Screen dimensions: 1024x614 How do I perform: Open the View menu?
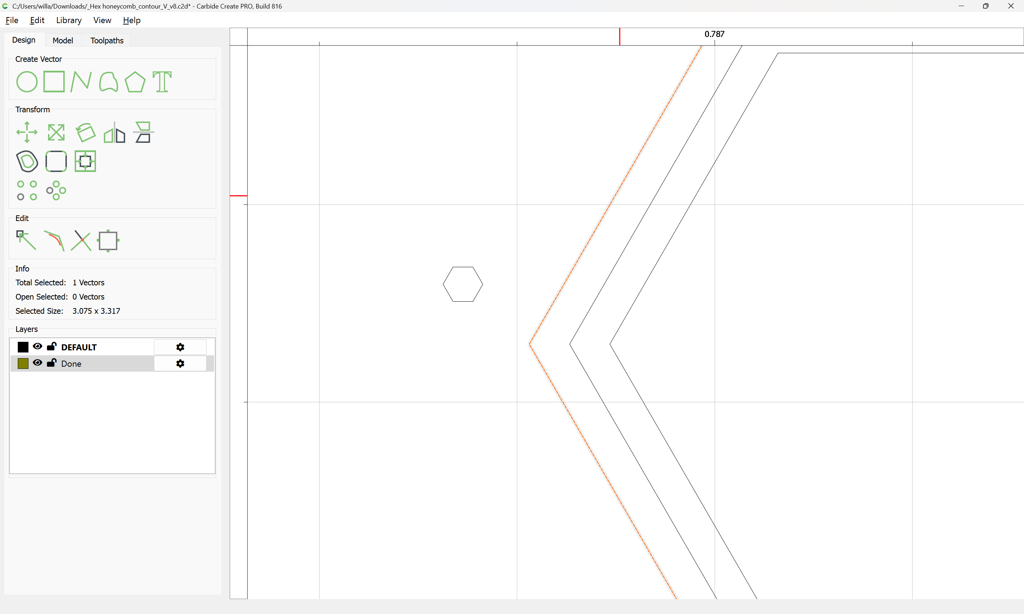point(102,20)
